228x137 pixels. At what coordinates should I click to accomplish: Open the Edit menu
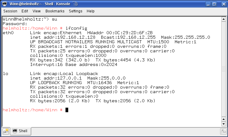click(25, 11)
